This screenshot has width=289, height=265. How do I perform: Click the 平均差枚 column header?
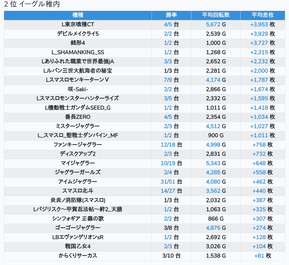263,15
